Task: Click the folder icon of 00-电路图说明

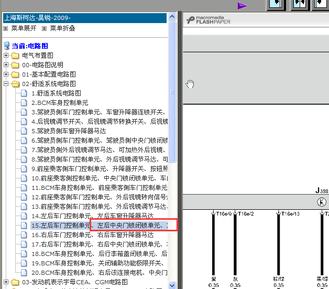Action: point(15,65)
